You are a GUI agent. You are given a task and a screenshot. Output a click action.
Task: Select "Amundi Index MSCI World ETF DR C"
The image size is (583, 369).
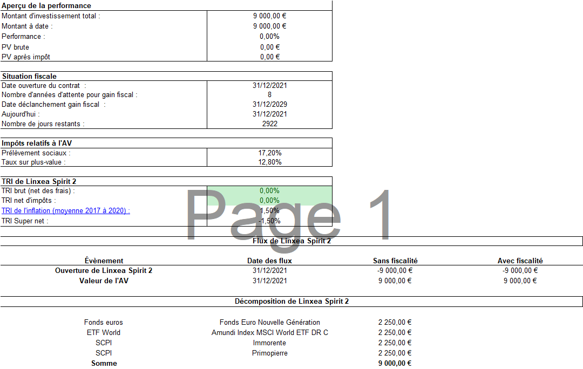point(269,332)
